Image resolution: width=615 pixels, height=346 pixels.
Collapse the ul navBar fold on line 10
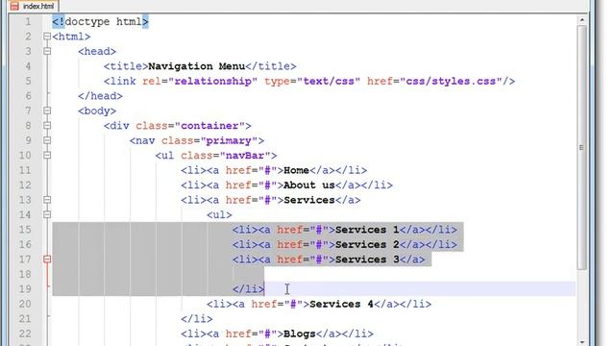[x=47, y=156]
